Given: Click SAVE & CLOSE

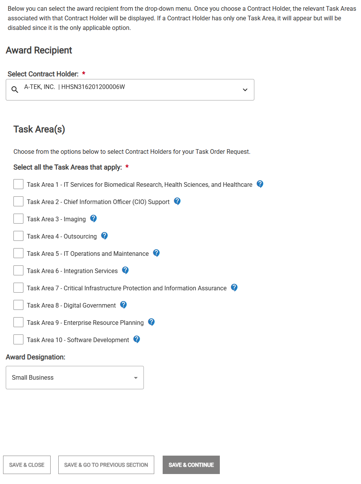Looking at the screenshot, I should [x=26, y=464].
